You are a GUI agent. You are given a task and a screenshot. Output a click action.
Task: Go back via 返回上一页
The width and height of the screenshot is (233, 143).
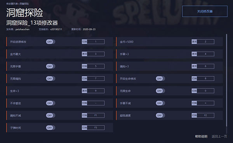click(219, 136)
